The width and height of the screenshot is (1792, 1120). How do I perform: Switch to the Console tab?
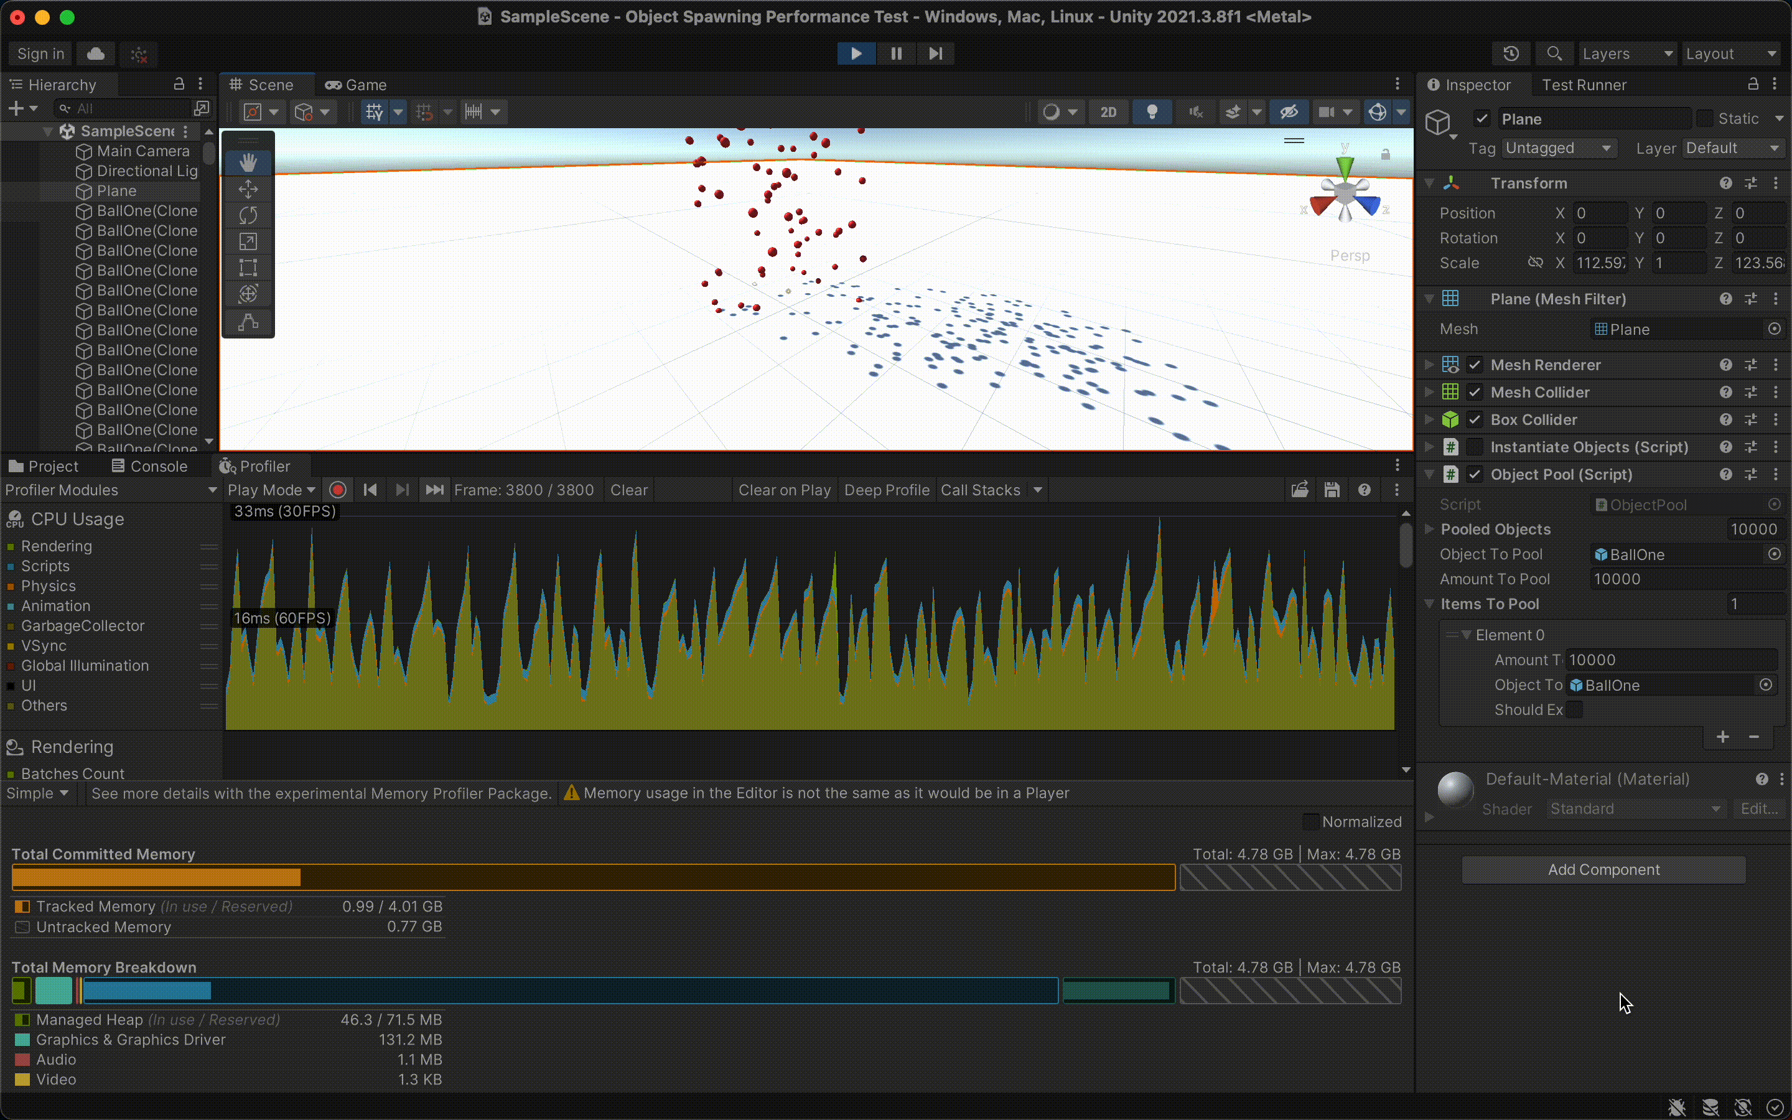(157, 466)
